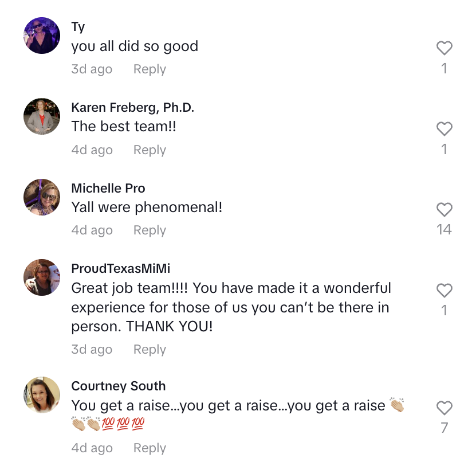Open Karen Freberg's profile picture

click(x=42, y=116)
